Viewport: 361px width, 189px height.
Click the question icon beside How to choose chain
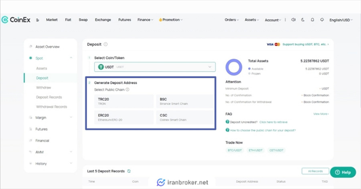pyautogui.click(x=227, y=130)
